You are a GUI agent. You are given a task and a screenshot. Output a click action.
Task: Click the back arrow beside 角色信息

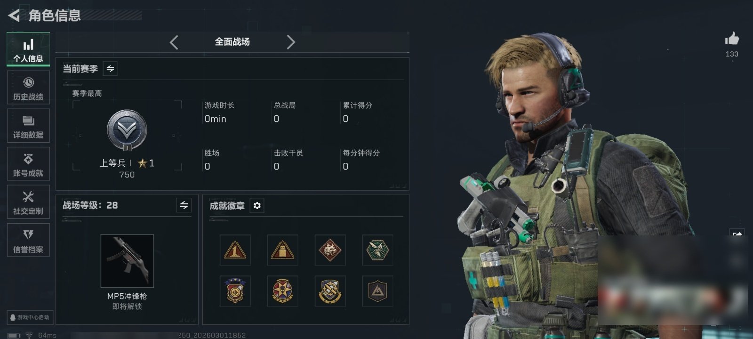coord(14,16)
